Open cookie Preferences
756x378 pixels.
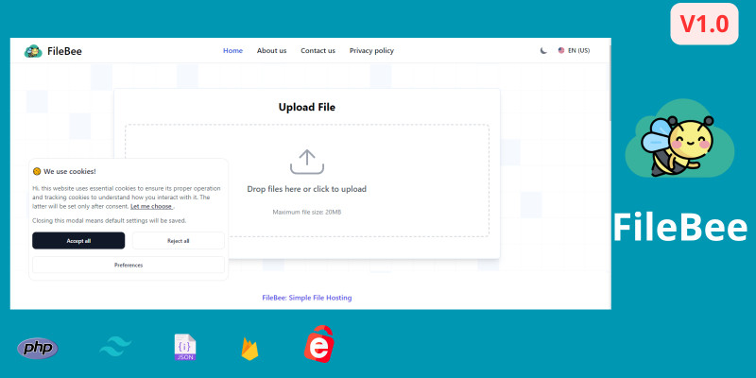tap(129, 265)
